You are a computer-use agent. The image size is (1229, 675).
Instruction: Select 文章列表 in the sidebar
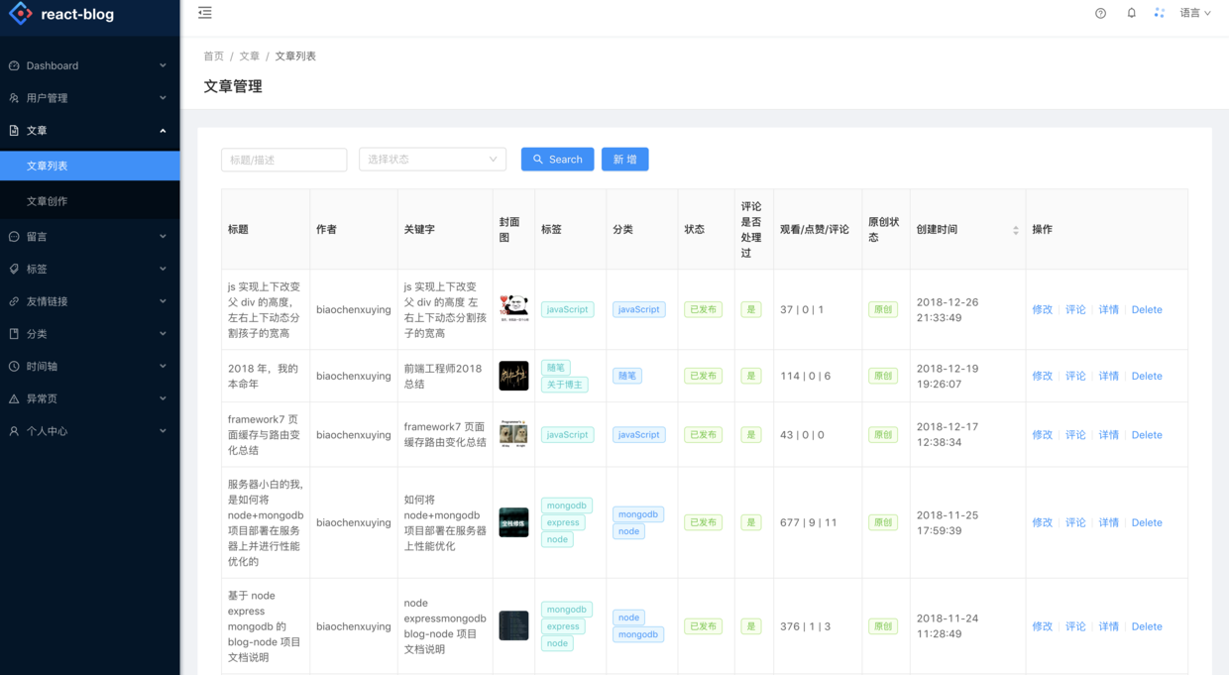[x=48, y=167]
